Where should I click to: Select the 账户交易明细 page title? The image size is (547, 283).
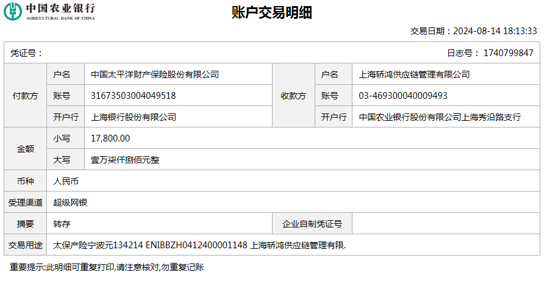[272, 13]
